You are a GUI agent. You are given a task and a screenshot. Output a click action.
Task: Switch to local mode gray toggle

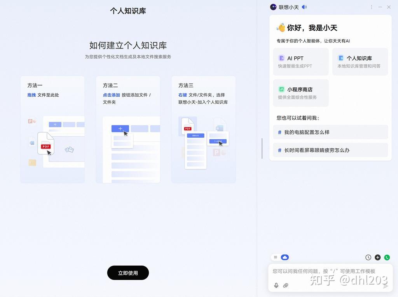276,257
